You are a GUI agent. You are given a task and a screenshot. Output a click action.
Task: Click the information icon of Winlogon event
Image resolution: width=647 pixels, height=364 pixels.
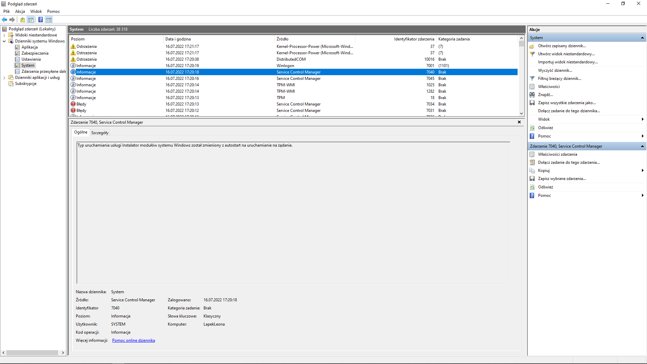pos(73,66)
